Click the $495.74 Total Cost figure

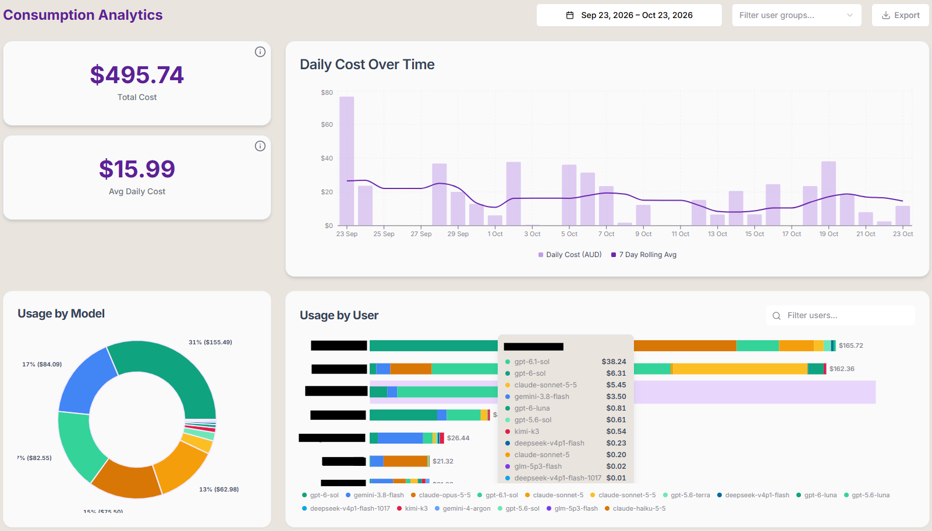[x=137, y=75]
